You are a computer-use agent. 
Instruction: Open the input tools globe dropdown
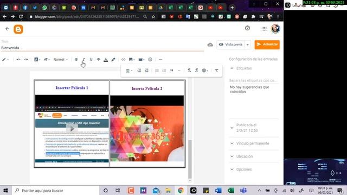point(205,70)
